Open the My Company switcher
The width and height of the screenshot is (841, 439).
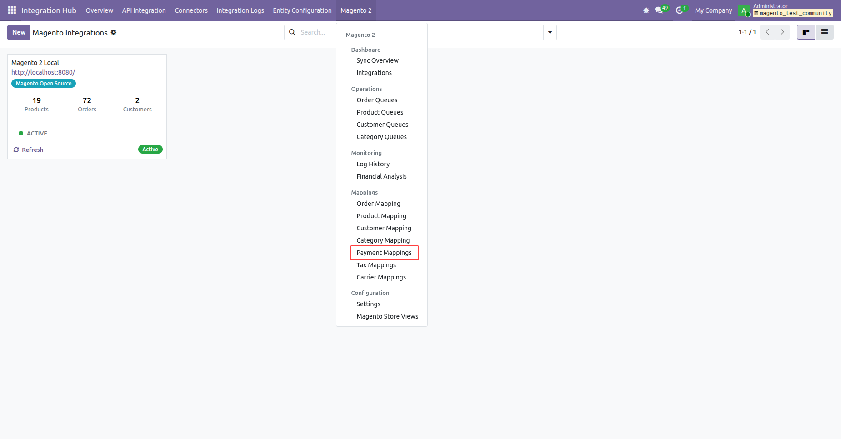[x=713, y=10]
